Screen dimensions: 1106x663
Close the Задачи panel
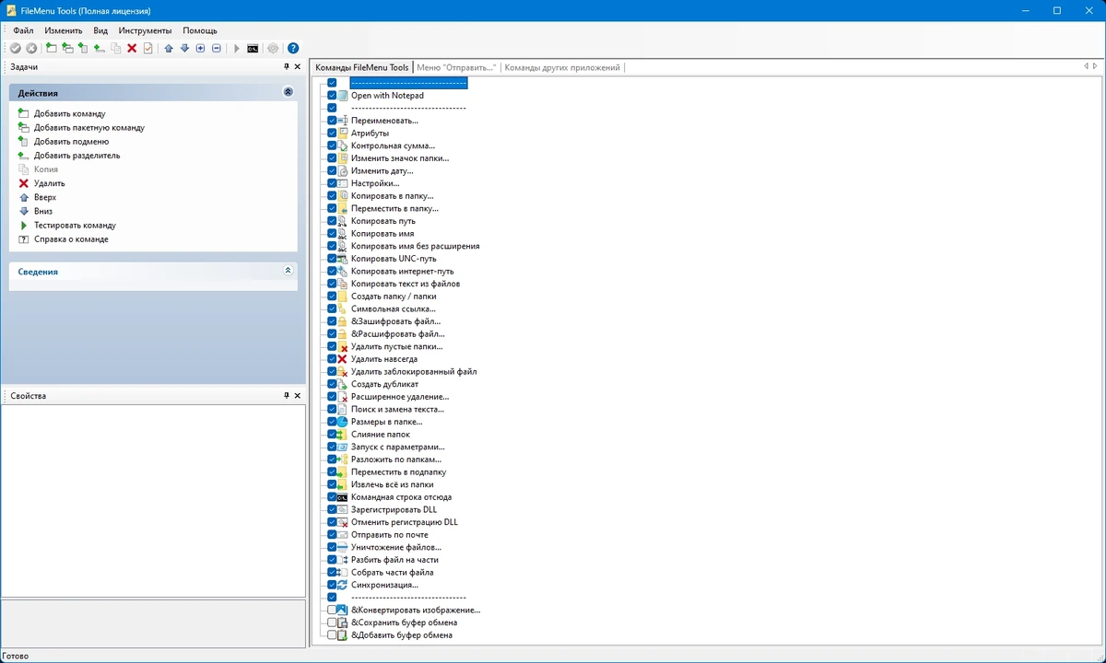[x=297, y=67]
